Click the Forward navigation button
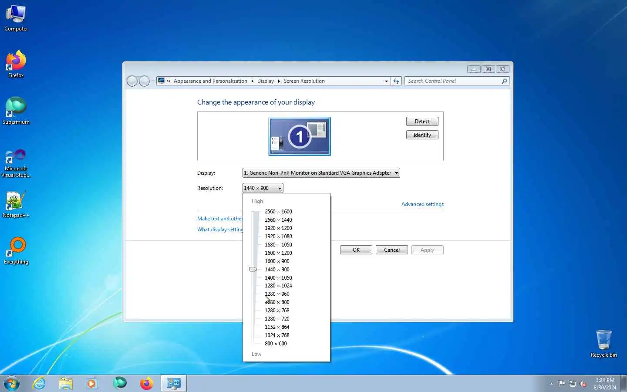Viewport: 627px width, 392px height. pyautogui.click(x=144, y=81)
